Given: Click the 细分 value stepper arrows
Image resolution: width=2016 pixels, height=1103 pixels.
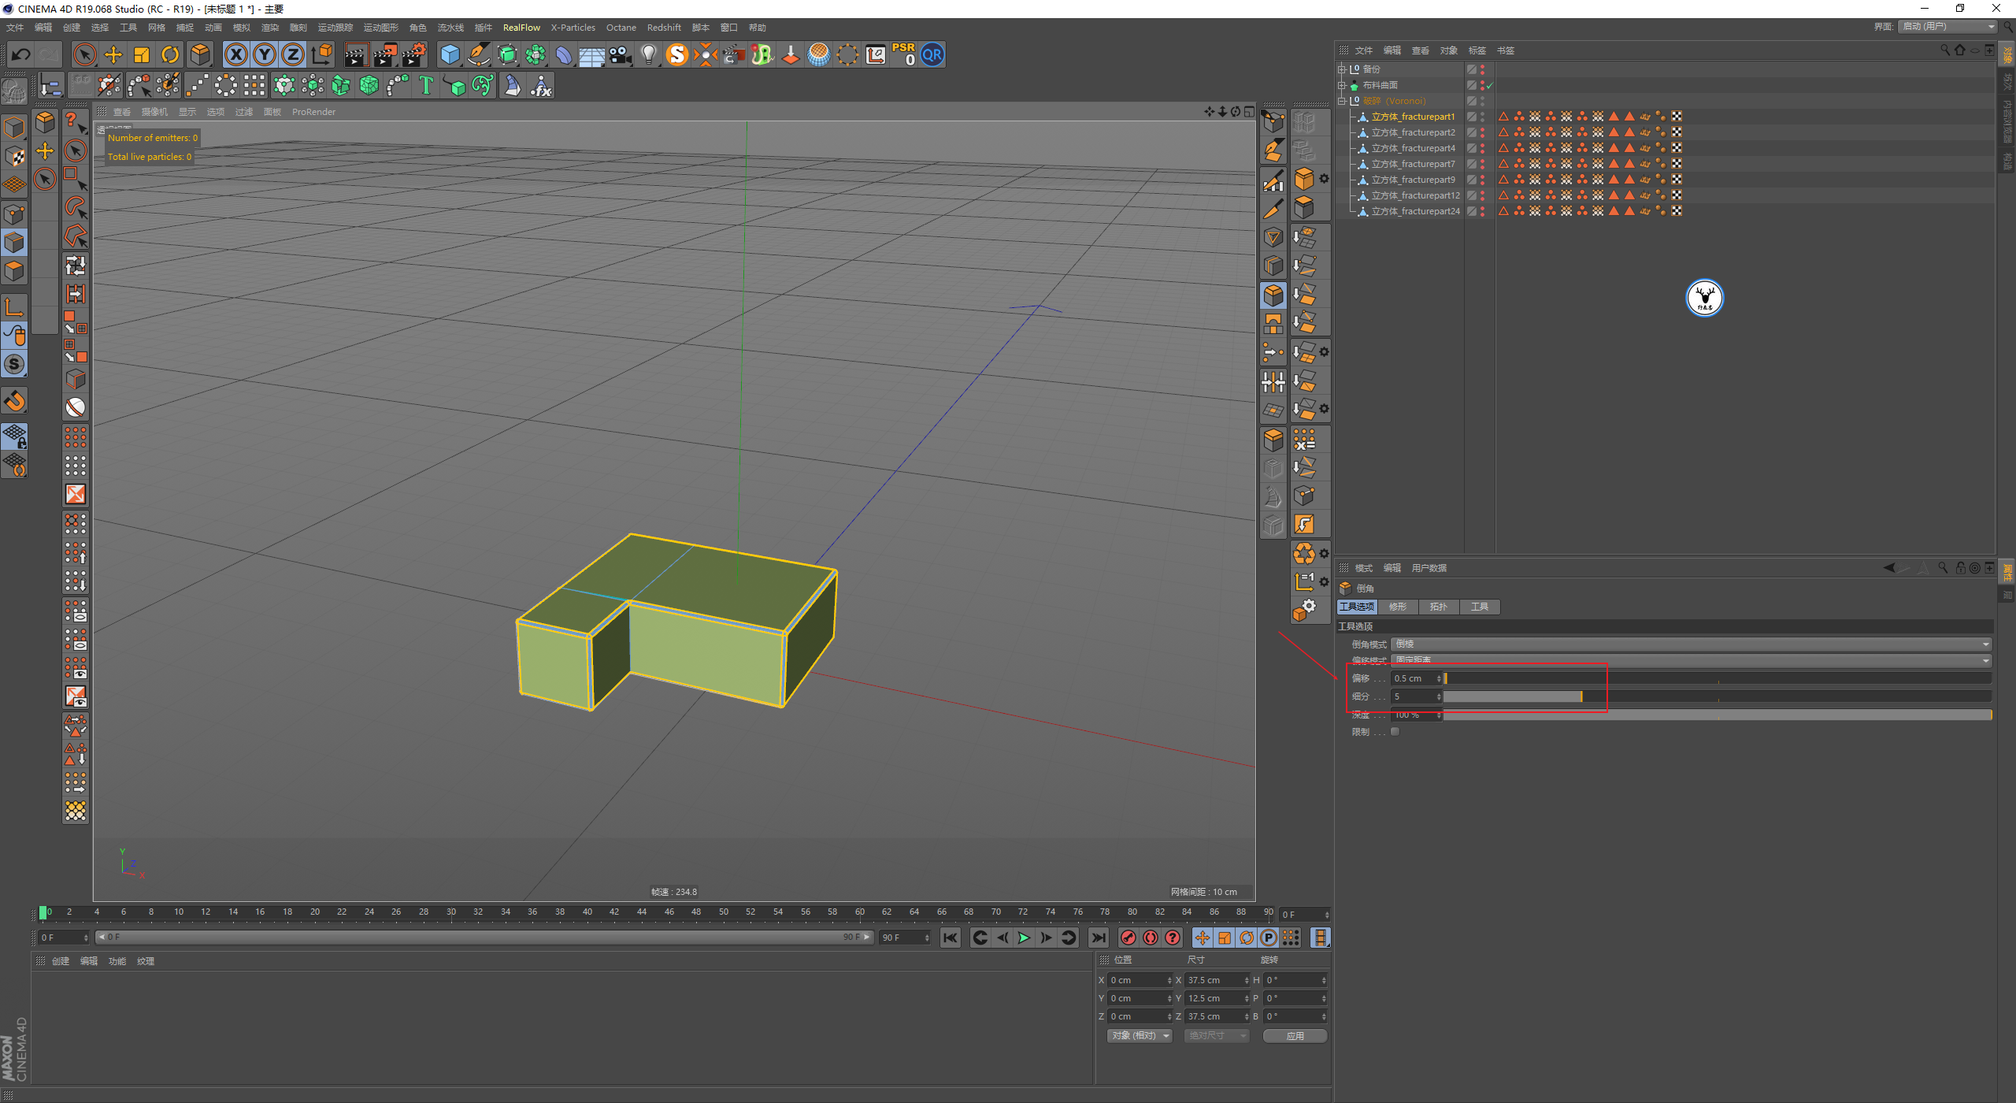Looking at the screenshot, I should click(x=1439, y=696).
